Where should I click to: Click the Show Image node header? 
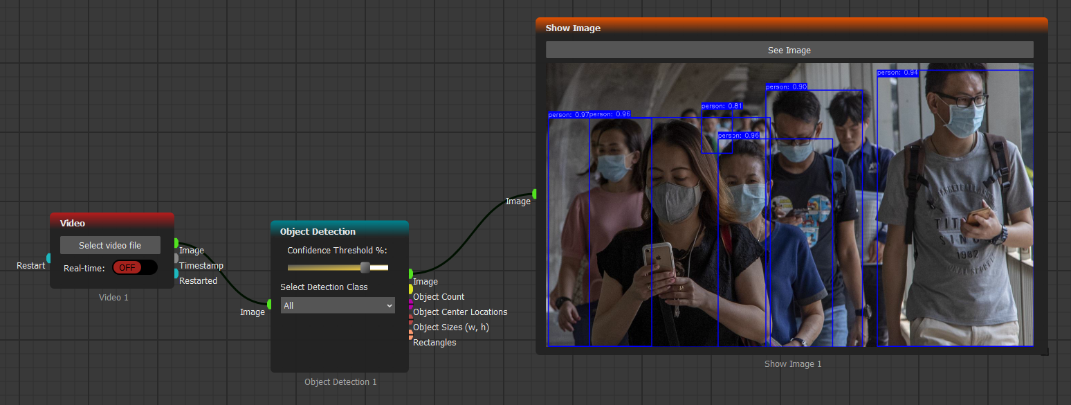791,28
